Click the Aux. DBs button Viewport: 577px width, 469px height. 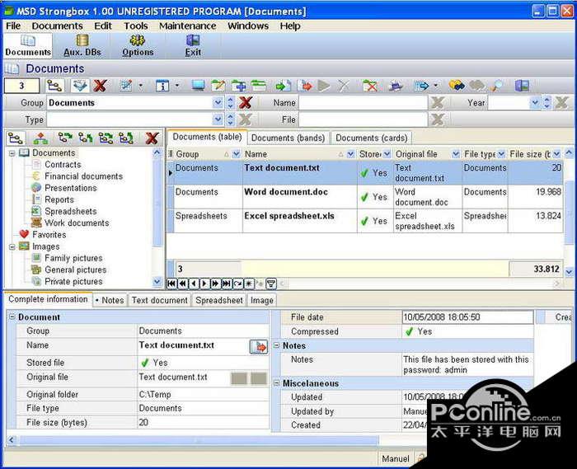coord(82,45)
